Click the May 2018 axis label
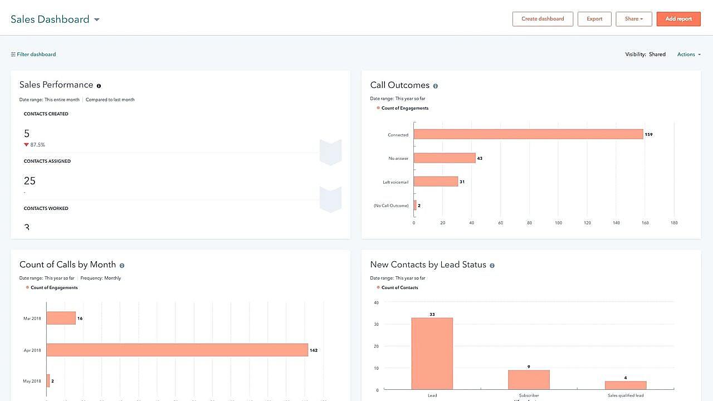 32,381
